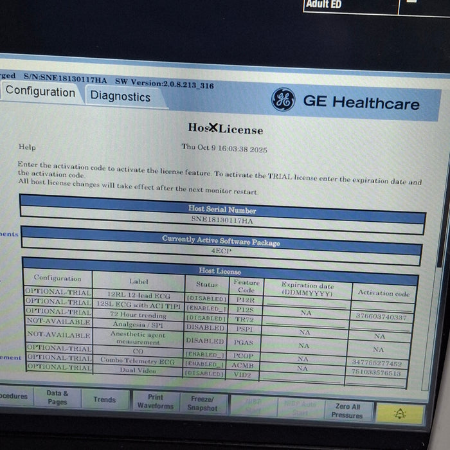Toggle the DISABLED status for Dual Video
Screen dimensions: 450x450
point(204,373)
